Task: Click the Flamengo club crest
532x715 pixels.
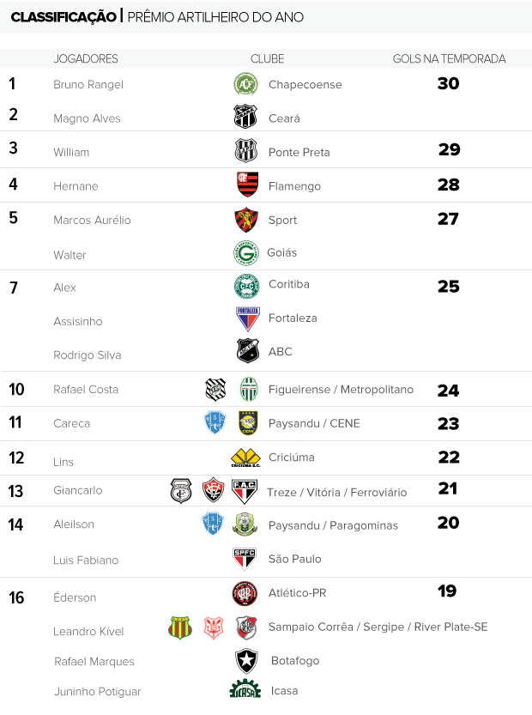Action: (247, 185)
